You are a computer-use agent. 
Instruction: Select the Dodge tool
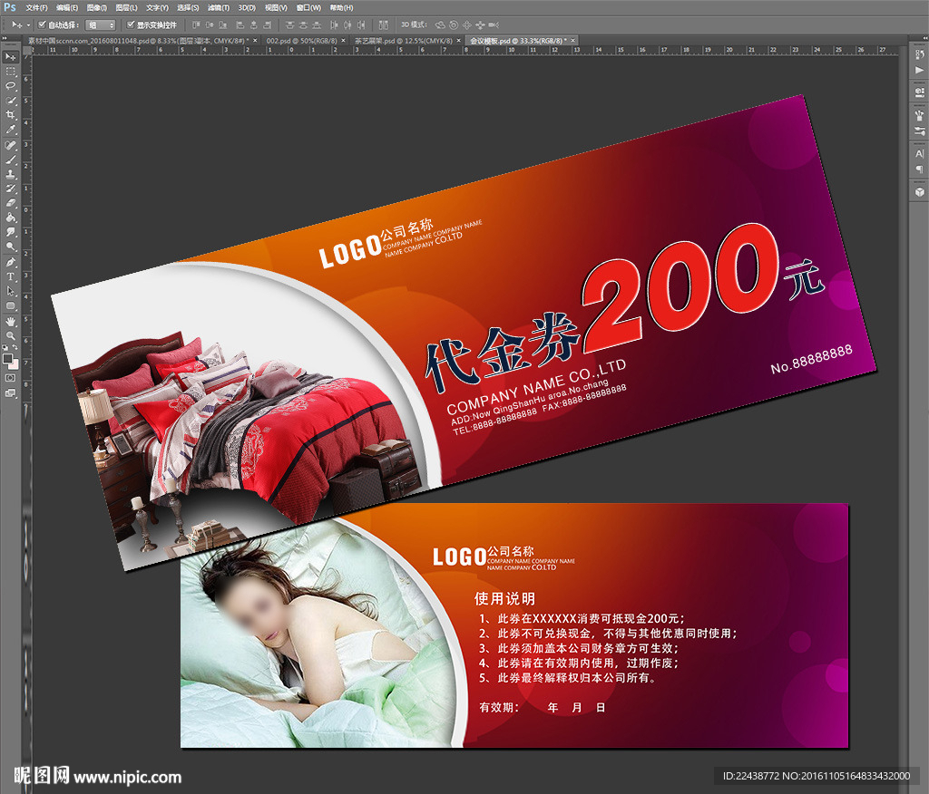[10, 247]
